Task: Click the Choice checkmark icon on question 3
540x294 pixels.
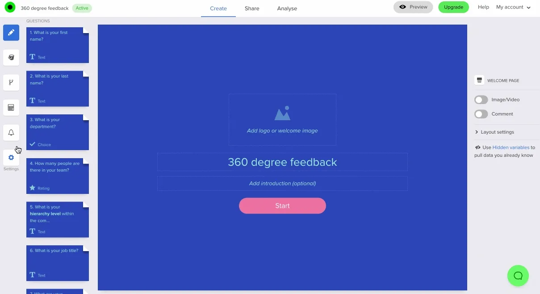Action: (x=32, y=144)
